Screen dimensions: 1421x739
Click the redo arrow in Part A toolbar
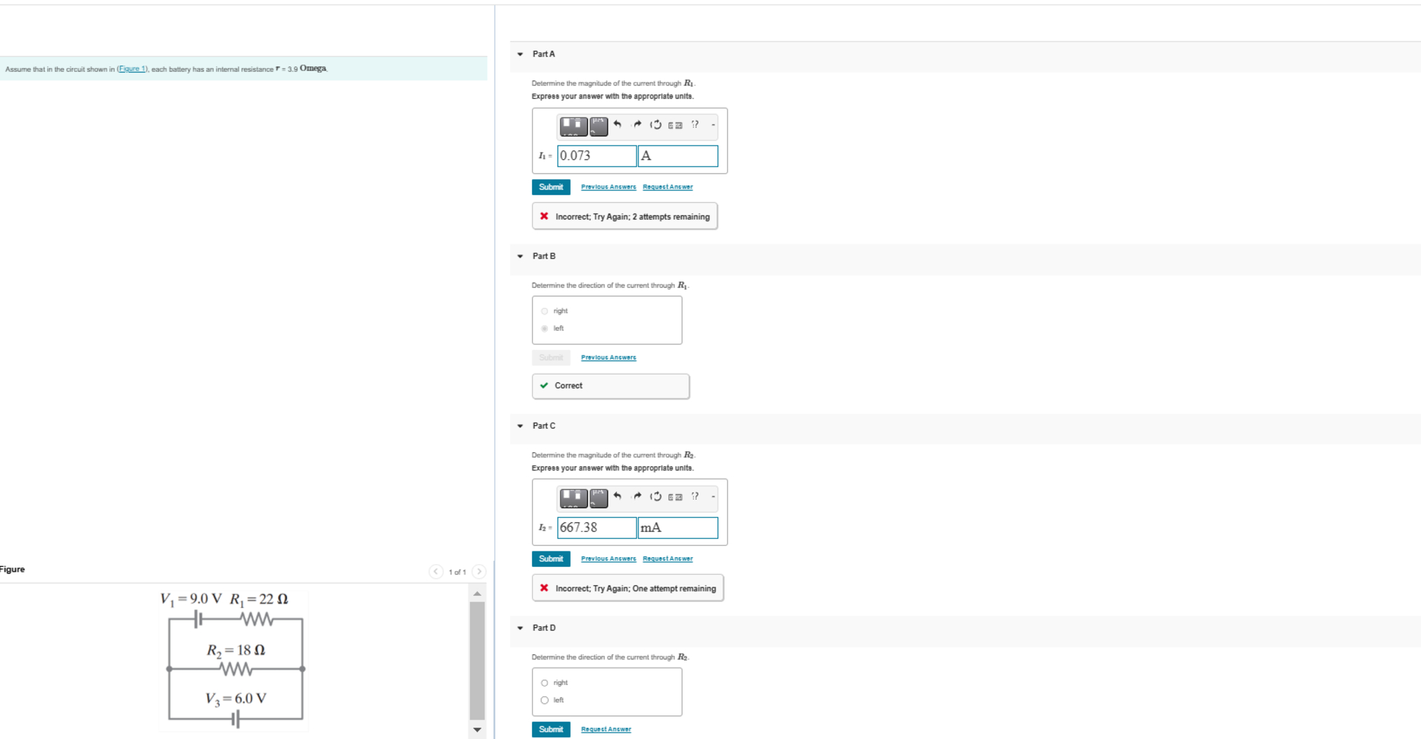(637, 125)
